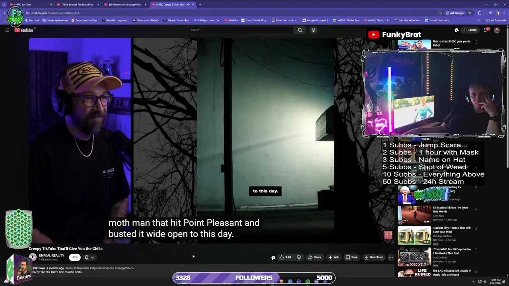
Task: Expand hidden bookmarks chevron
Action: coord(478,20)
